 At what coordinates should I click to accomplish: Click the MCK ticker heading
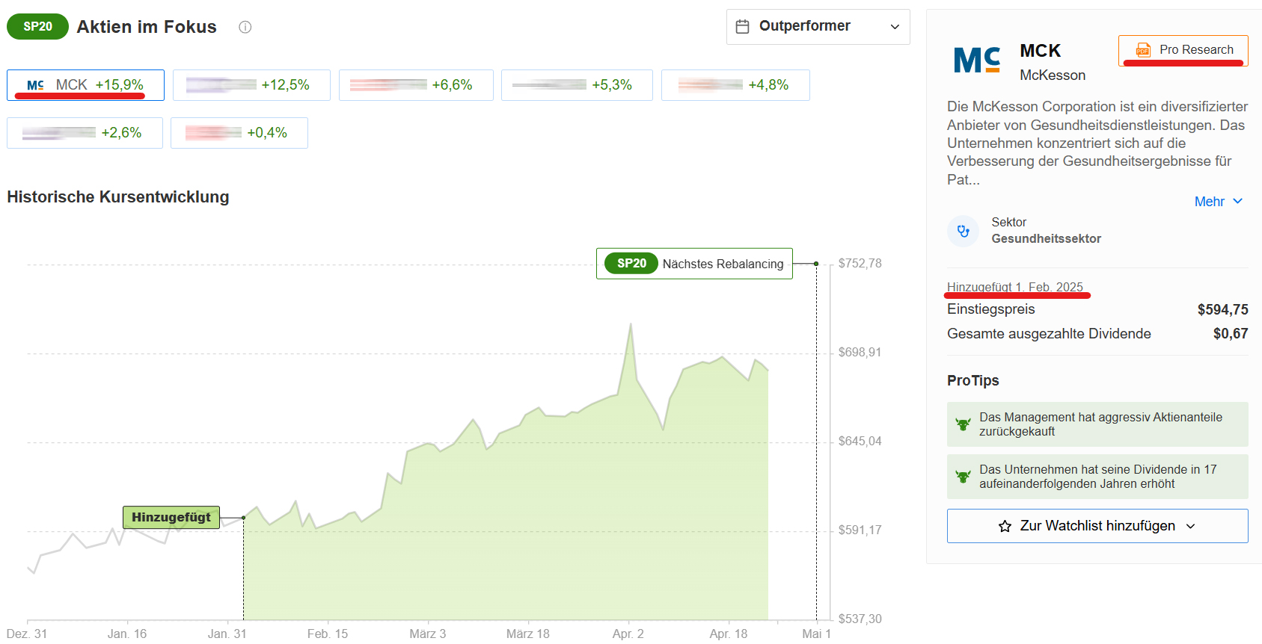(1040, 51)
